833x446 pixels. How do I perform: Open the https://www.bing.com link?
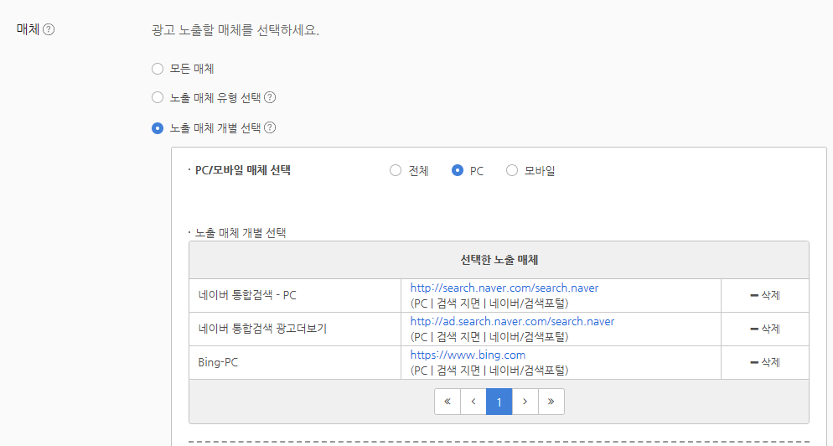click(x=468, y=355)
